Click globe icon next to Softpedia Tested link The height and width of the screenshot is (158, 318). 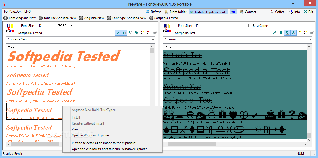point(151,18)
